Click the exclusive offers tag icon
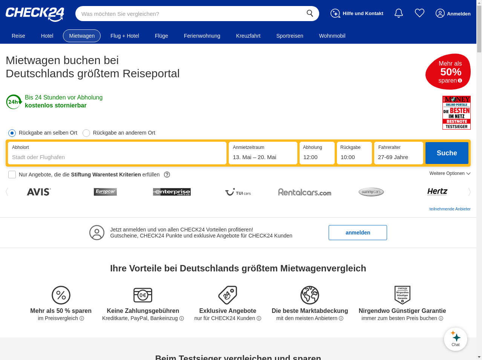Viewport: 482px width, 360px height. pyautogui.click(x=228, y=295)
